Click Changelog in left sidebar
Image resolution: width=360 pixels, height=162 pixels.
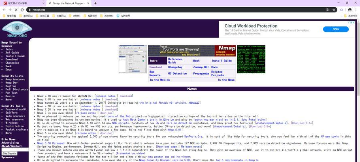[13, 63]
